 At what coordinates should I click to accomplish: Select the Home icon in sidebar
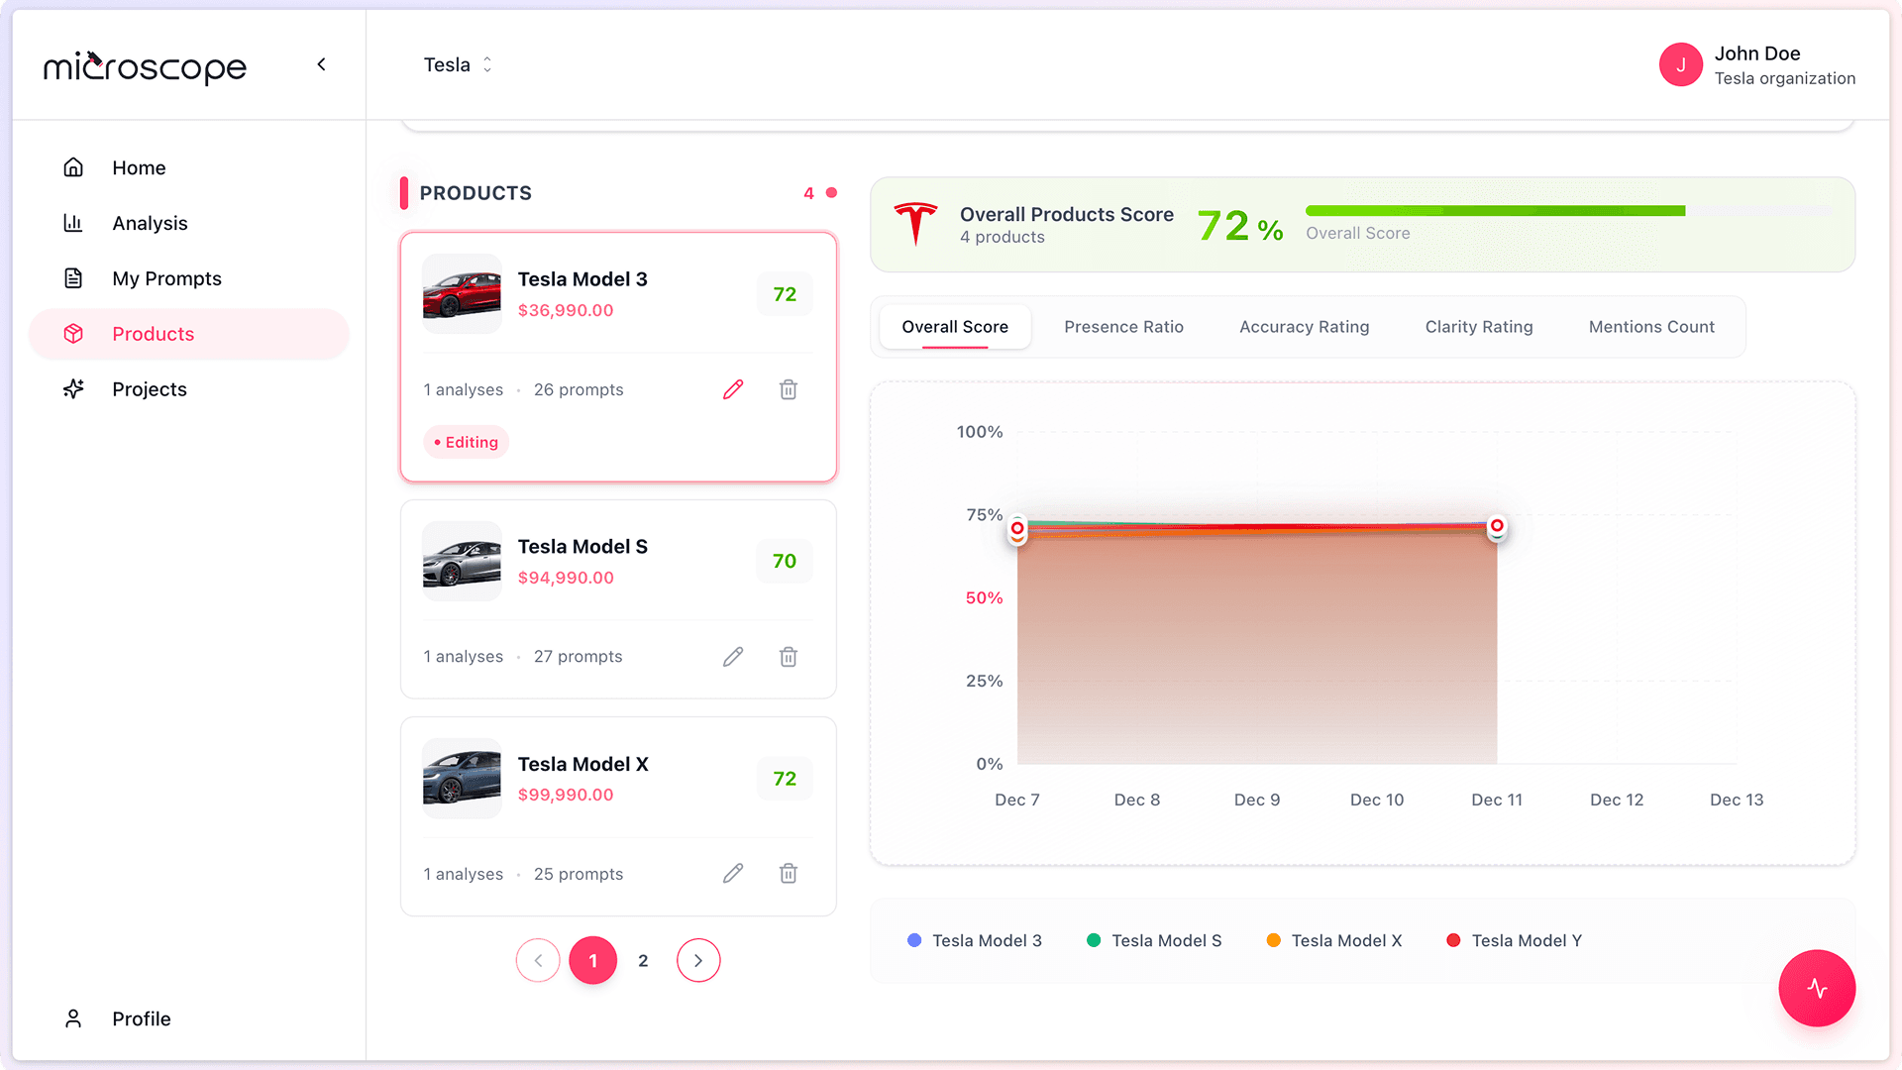[x=73, y=167]
